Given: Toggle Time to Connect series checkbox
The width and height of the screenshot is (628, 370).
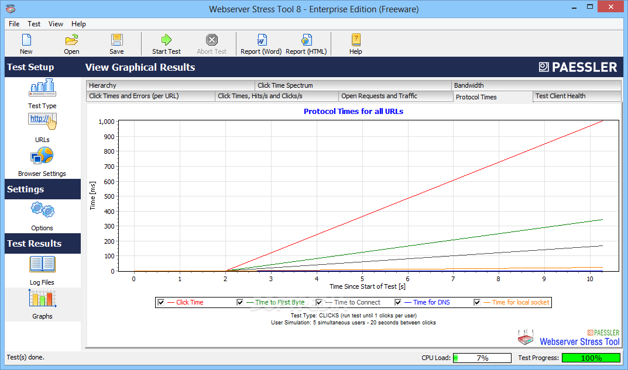Looking at the screenshot, I should [x=319, y=302].
